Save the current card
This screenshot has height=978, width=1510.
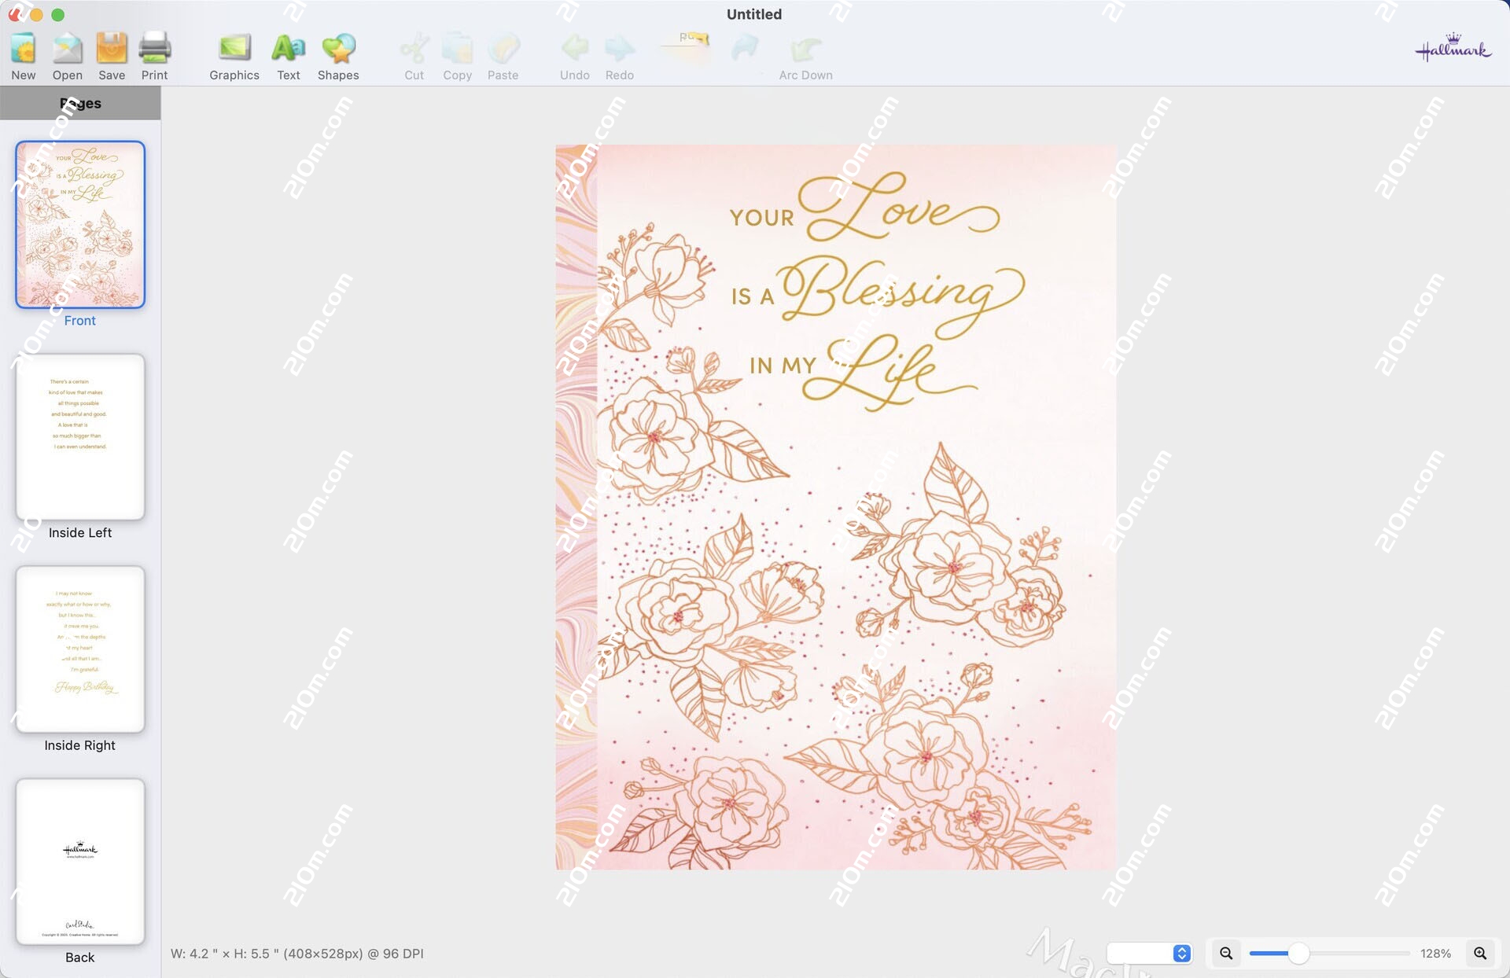pyautogui.click(x=111, y=53)
